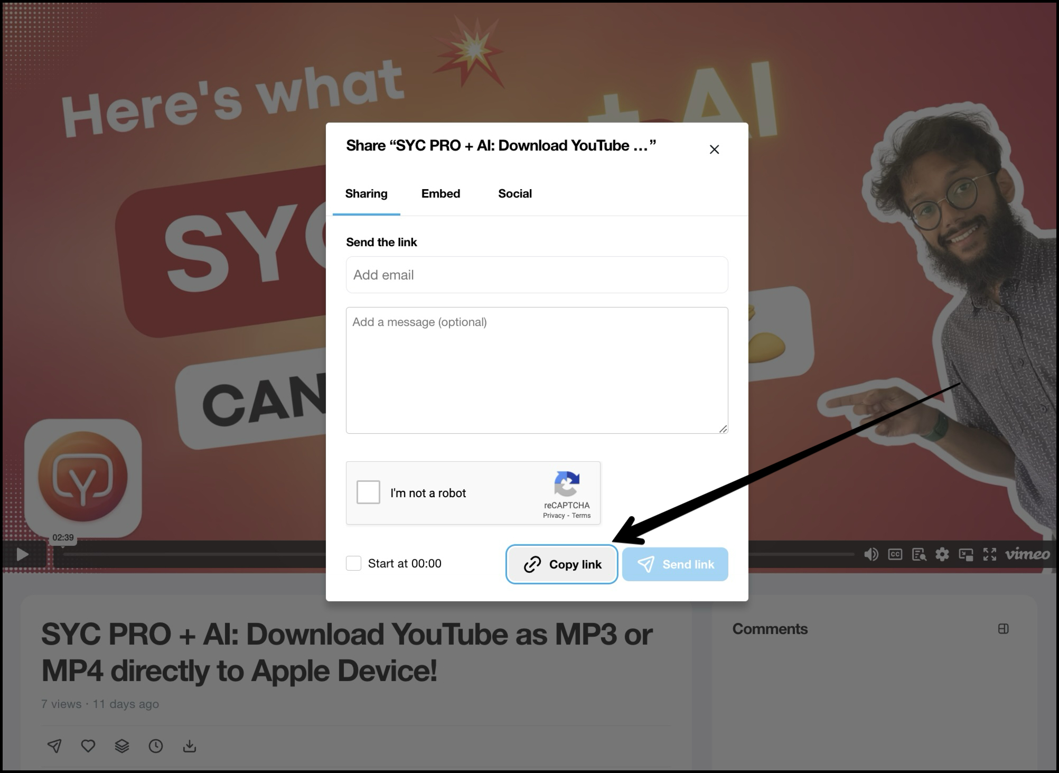The image size is (1059, 773).
Task: Click the reCAPTCHA logo
Action: (567, 484)
